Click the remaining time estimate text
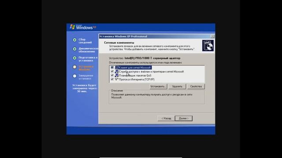The height and width of the screenshot is (158, 282). [85, 88]
